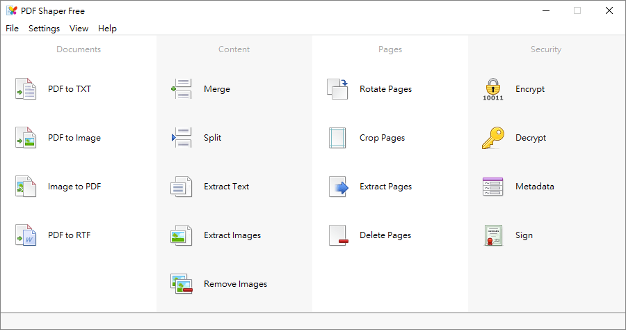Open the Help menu
Viewport: 626px width, 330px height.
(x=107, y=29)
